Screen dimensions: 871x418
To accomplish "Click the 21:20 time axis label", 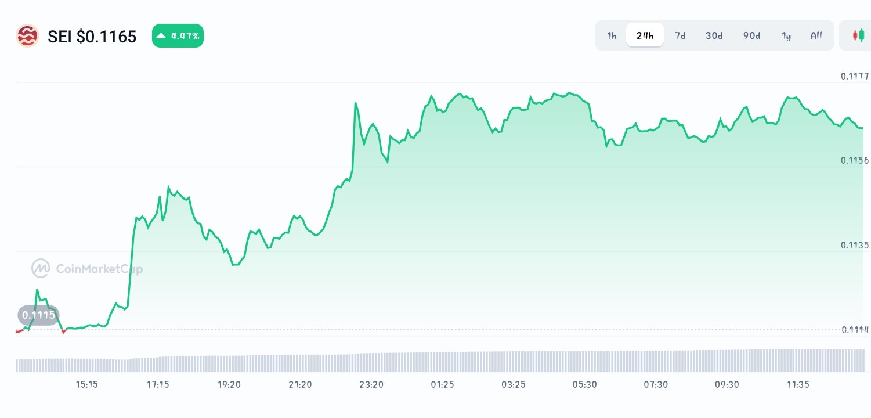I will tap(300, 384).
